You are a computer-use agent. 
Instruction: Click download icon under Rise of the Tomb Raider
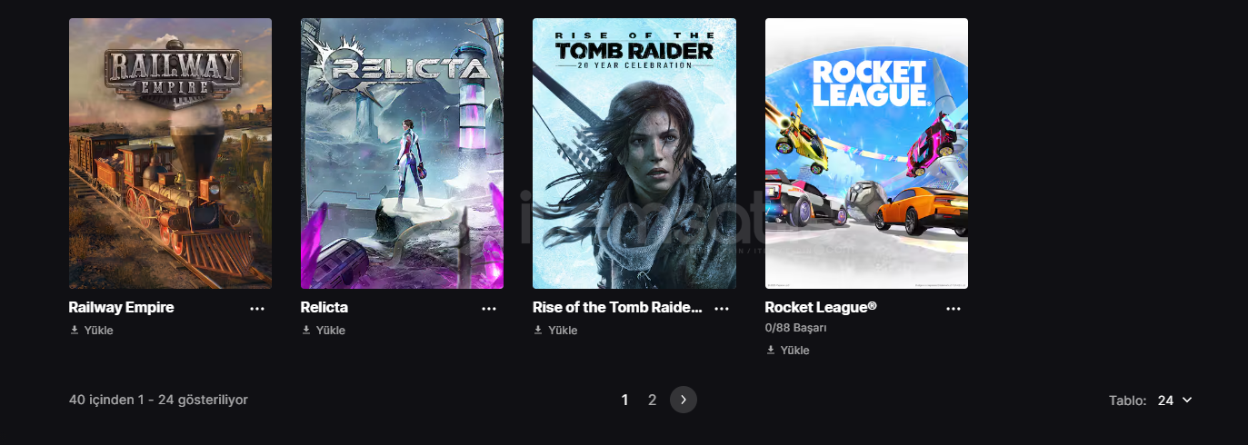[538, 331]
